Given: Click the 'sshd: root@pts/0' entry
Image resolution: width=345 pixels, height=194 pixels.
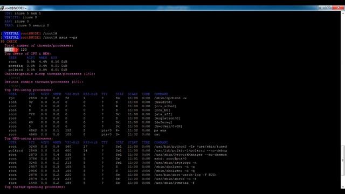Looking at the screenshot, I should 170,158.
